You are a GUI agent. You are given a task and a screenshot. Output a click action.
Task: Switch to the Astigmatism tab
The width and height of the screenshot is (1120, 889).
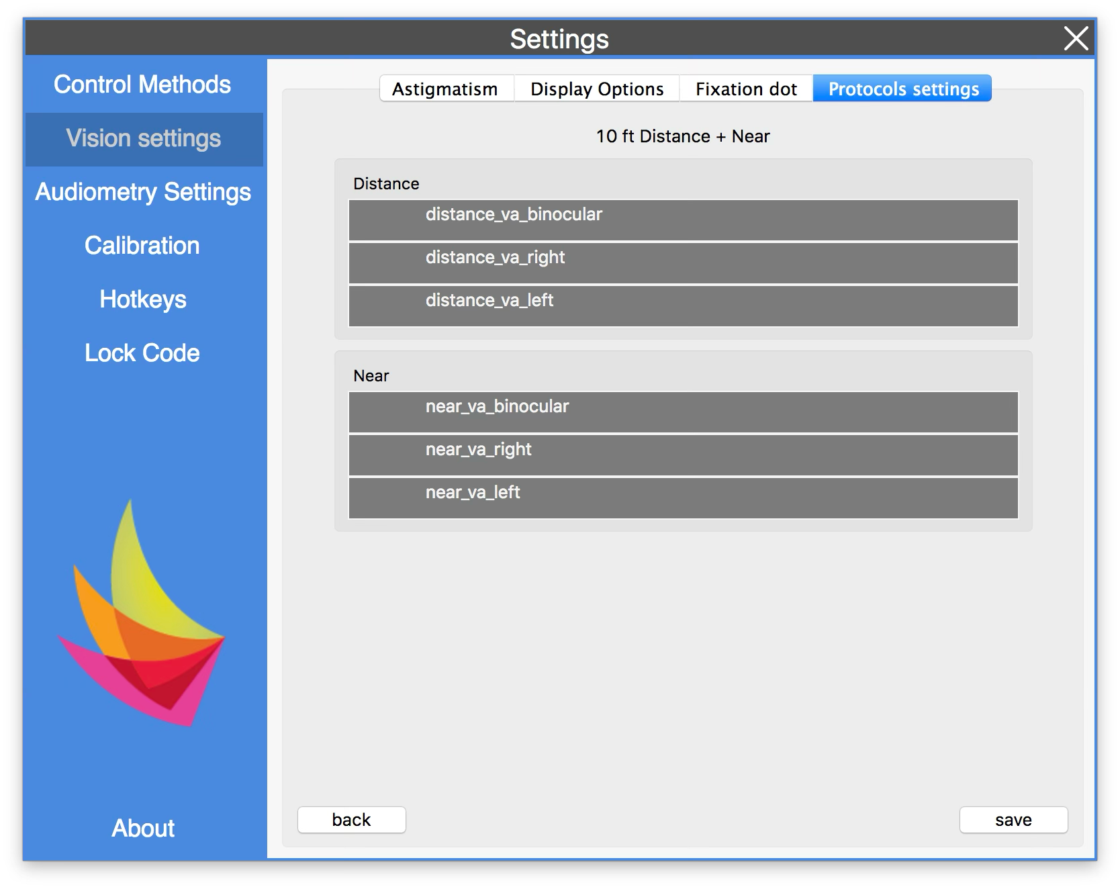(x=446, y=89)
